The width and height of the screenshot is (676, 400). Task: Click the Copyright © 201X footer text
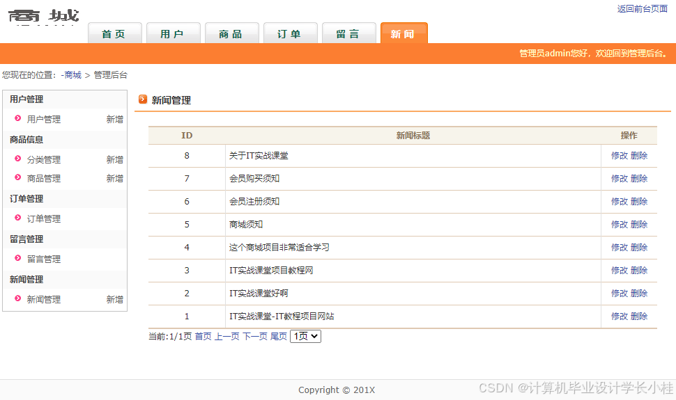point(337,390)
